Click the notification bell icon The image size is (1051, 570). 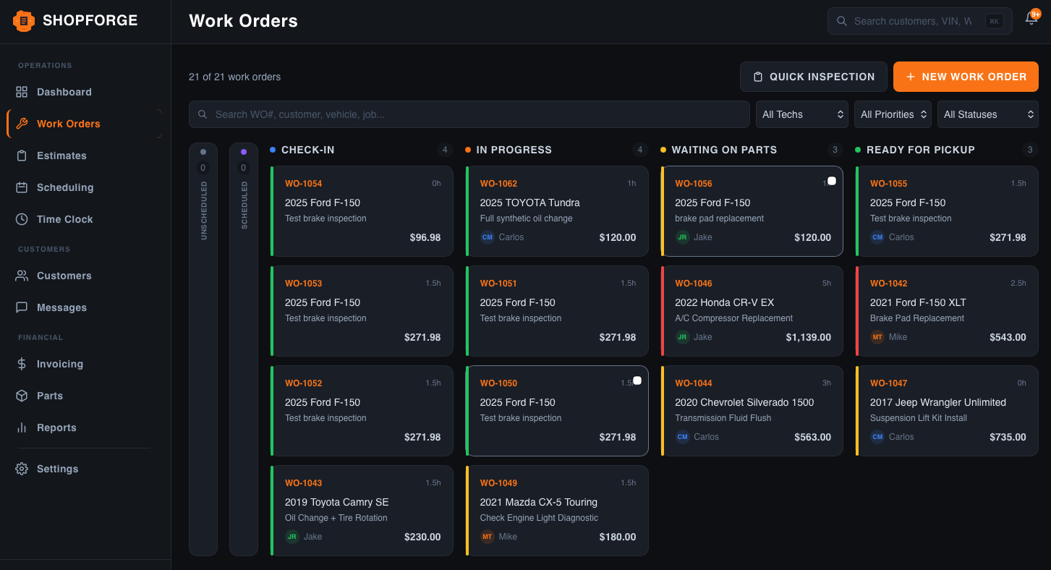1031,20
